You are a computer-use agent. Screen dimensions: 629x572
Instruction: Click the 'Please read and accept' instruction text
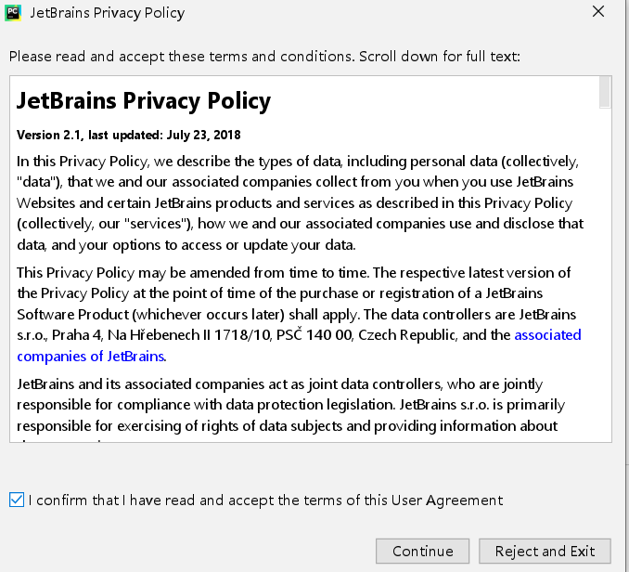click(x=264, y=57)
